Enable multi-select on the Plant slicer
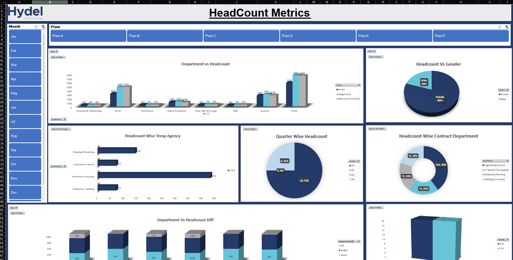The height and width of the screenshot is (260, 513). pos(500,27)
